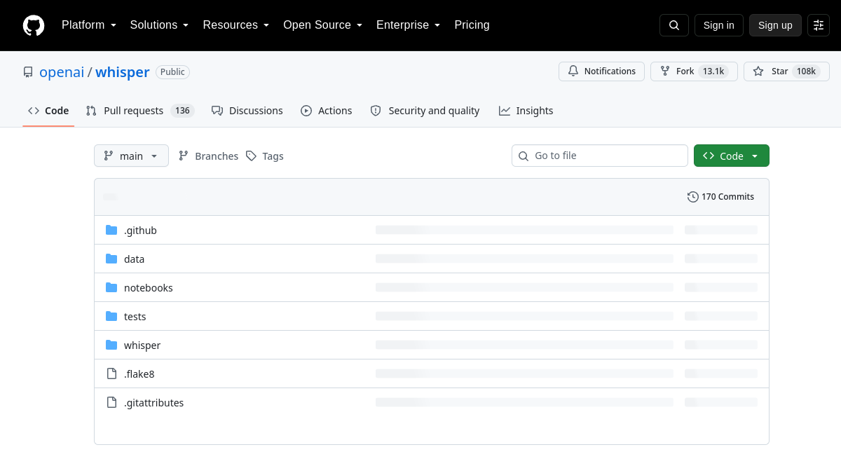Open the main branch selector dropdown

(131, 156)
